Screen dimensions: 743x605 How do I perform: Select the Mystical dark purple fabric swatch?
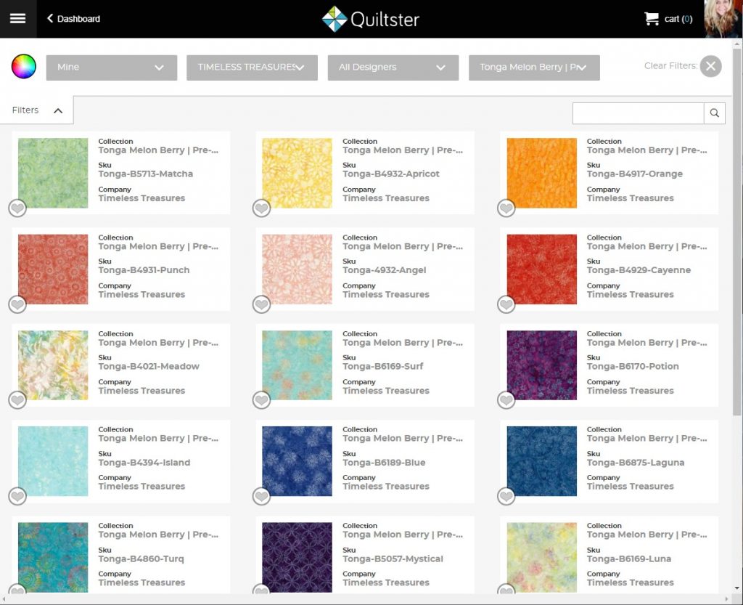pos(297,557)
